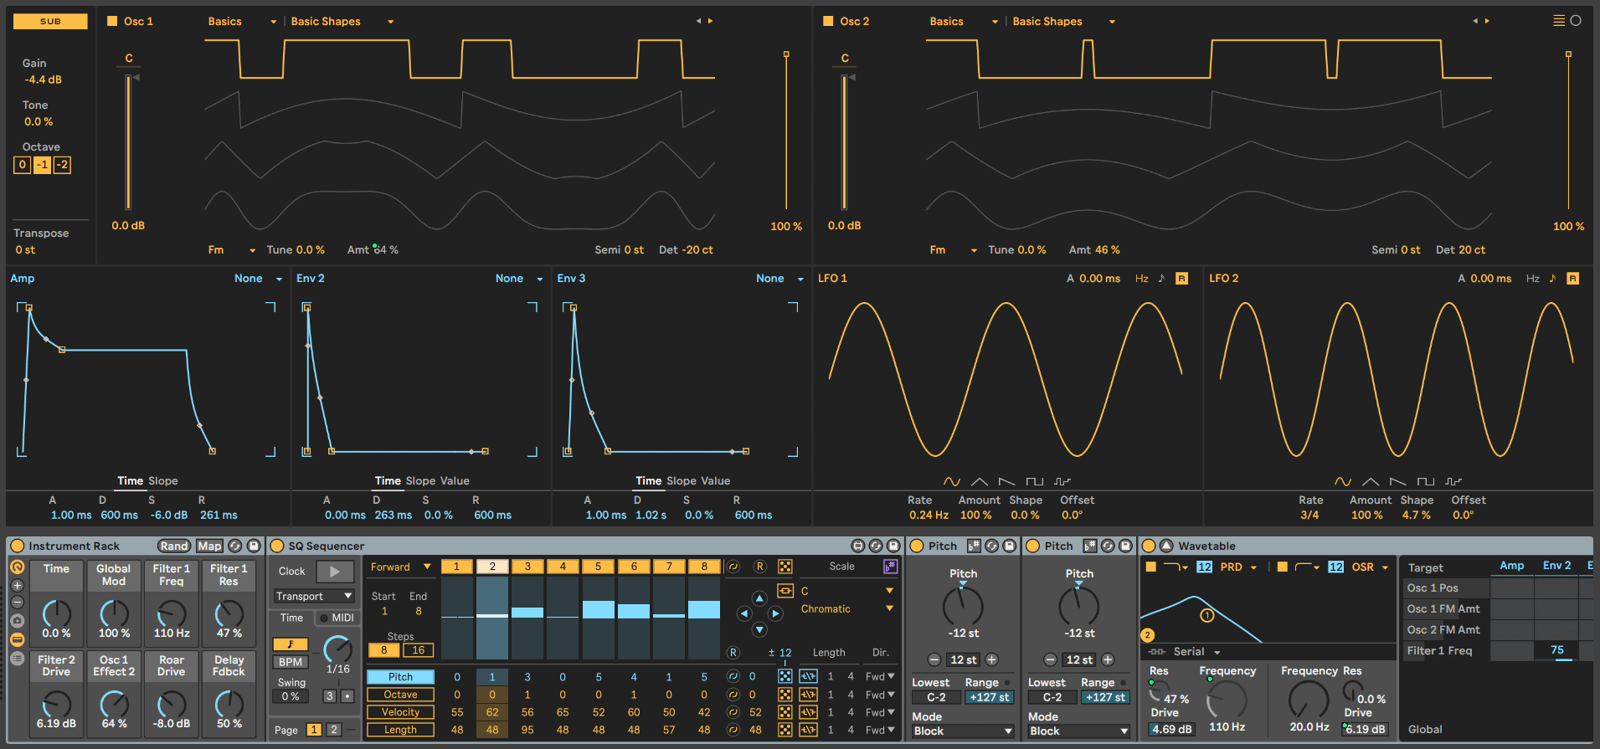Shift the sequence down with the down arrow
This screenshot has height=749, width=1600.
pyautogui.click(x=759, y=629)
